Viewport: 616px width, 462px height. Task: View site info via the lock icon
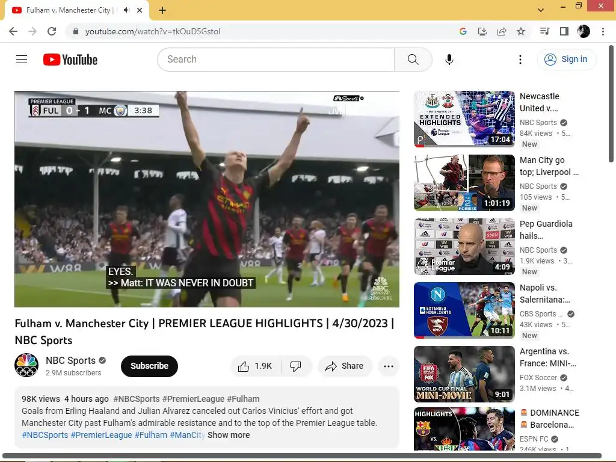click(x=76, y=31)
